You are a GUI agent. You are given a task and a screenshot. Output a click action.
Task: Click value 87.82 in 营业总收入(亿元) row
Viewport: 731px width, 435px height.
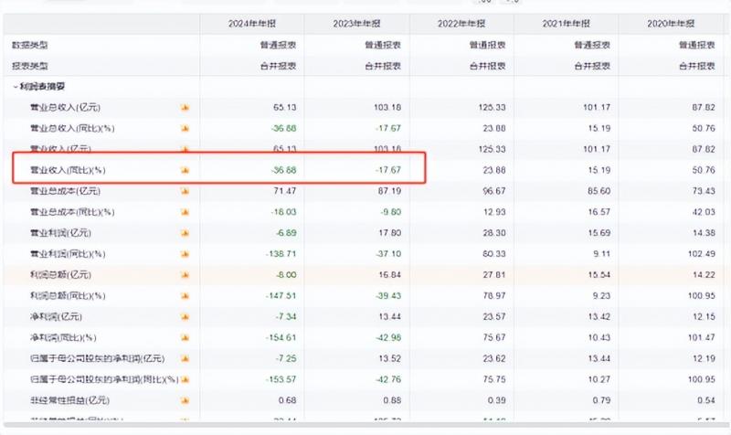click(x=704, y=108)
